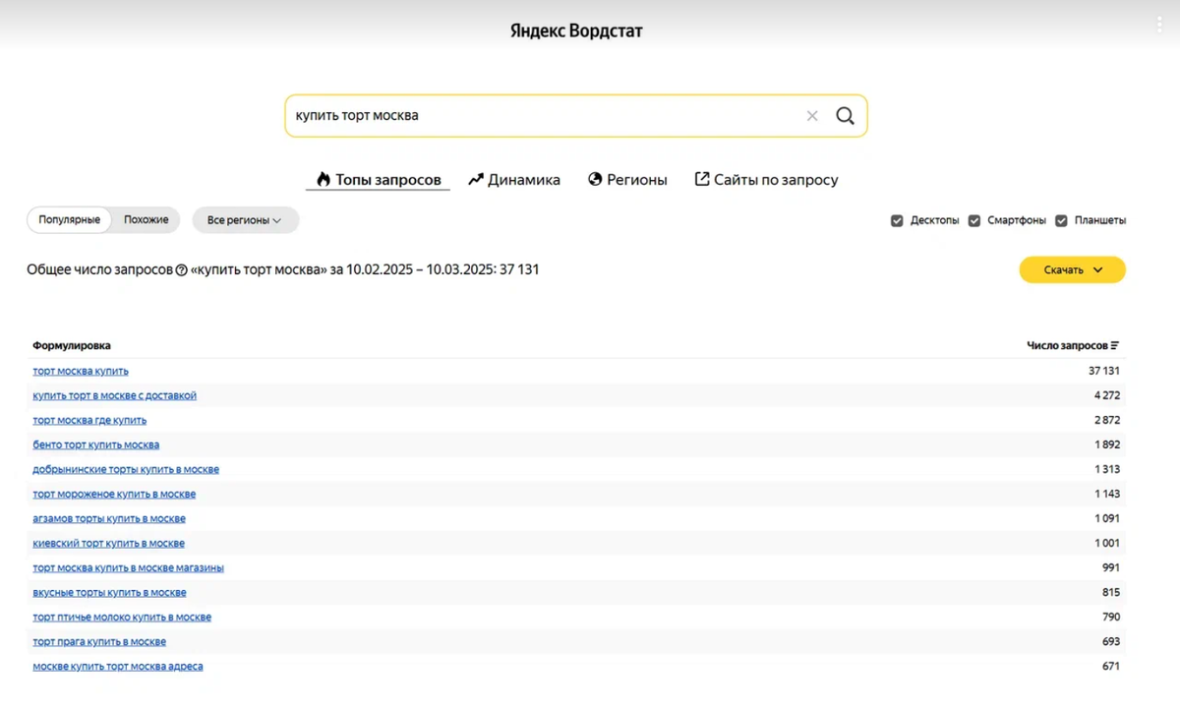The image size is (1180, 708).
Task: Click the count value 1 091
Action: point(1106,518)
